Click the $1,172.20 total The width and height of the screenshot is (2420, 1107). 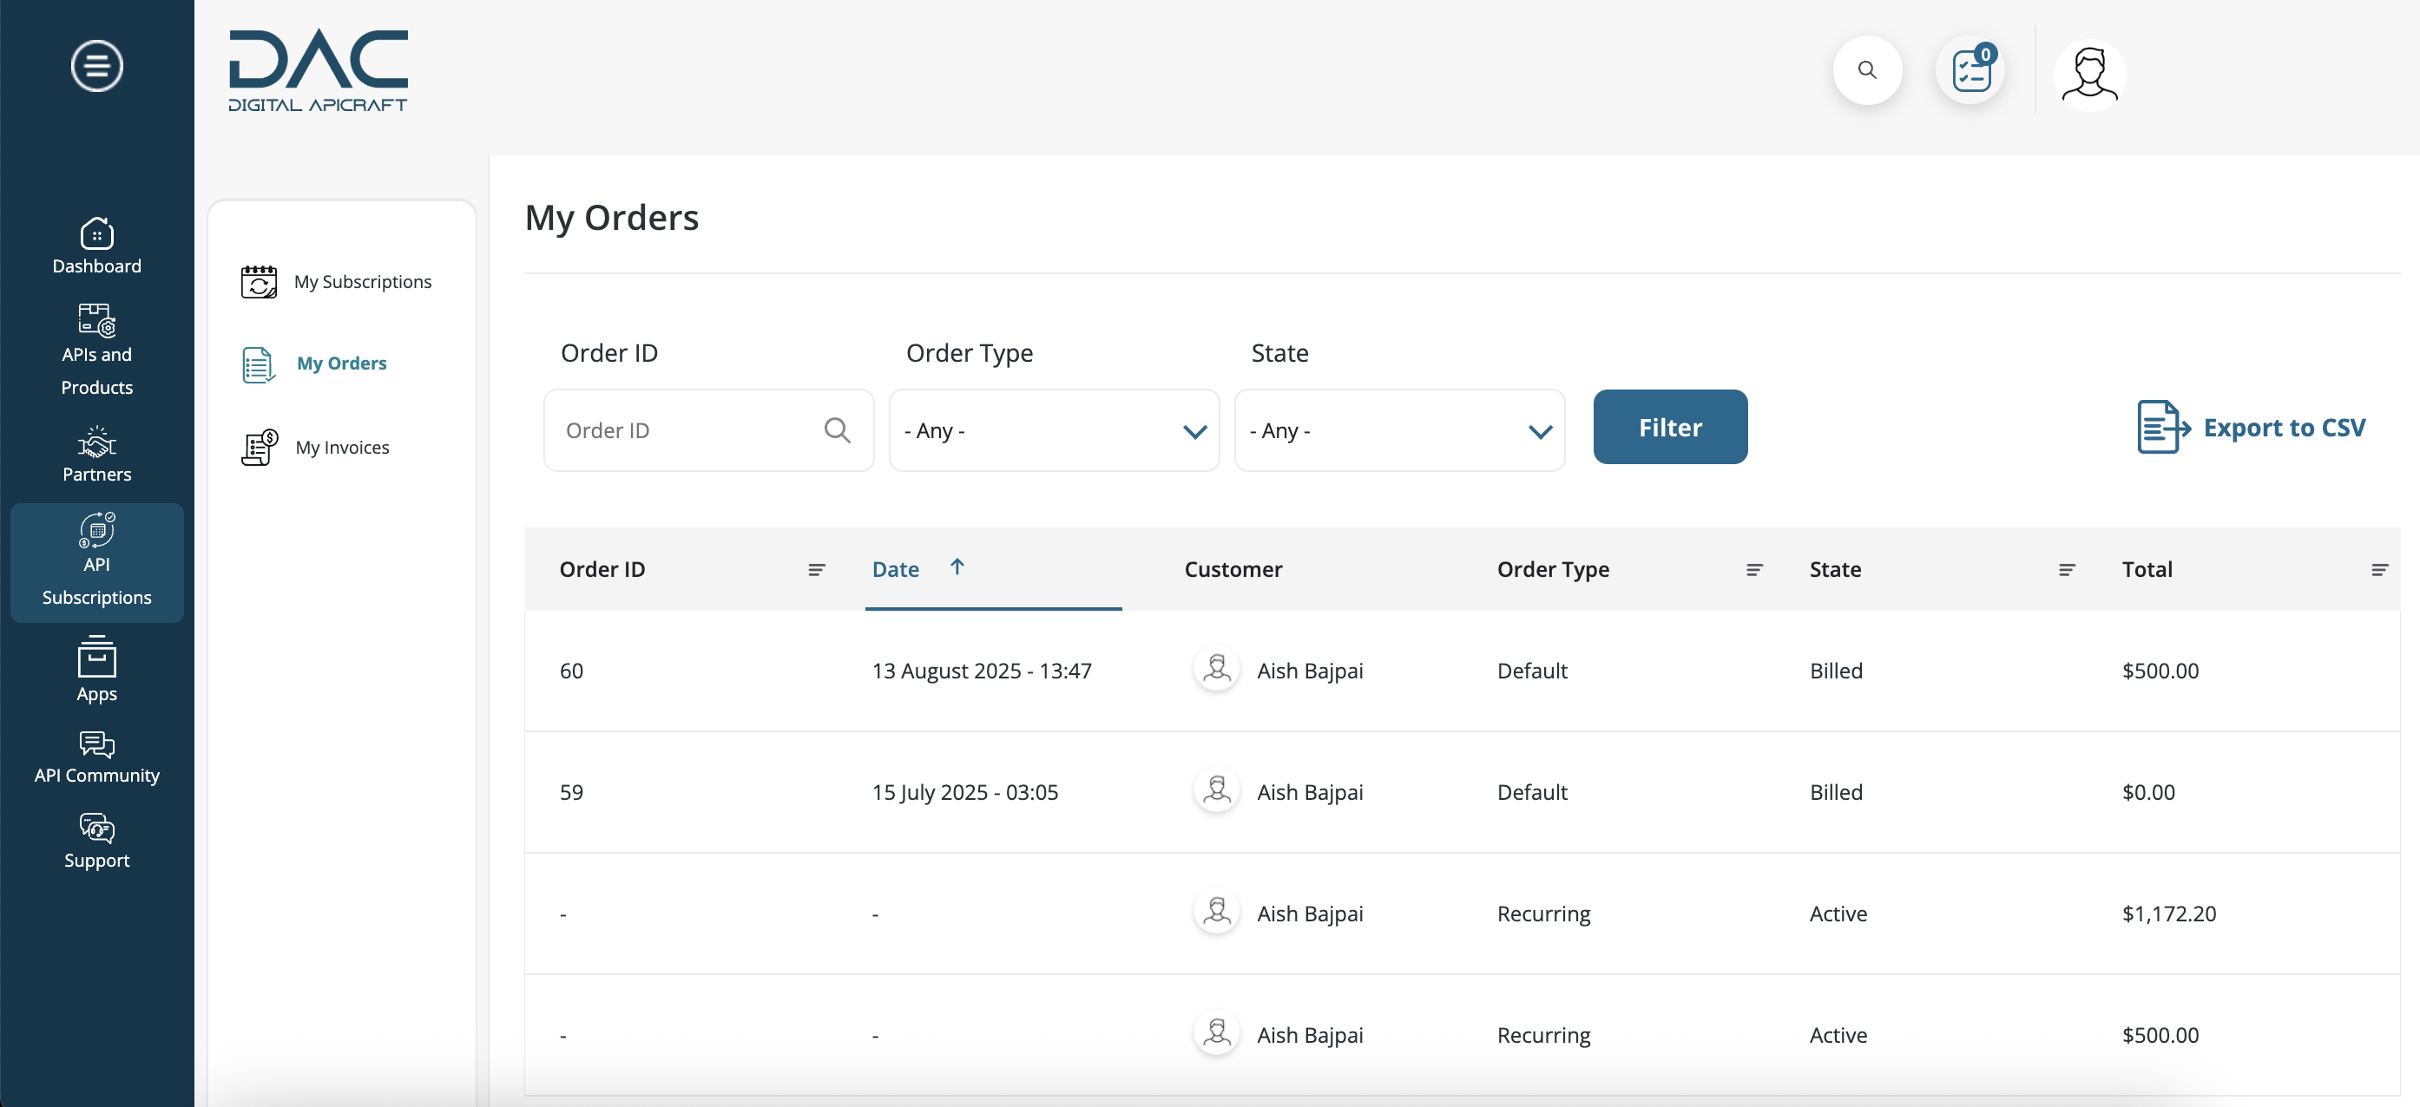coord(2168,914)
